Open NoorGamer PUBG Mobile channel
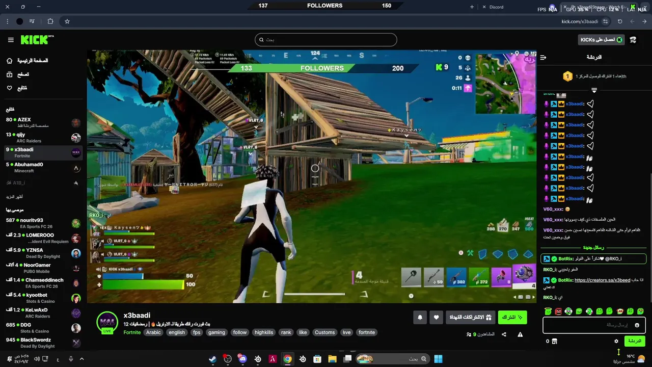The image size is (652, 367). click(43, 268)
